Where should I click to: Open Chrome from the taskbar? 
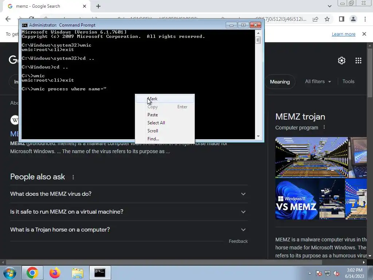(x=32, y=273)
